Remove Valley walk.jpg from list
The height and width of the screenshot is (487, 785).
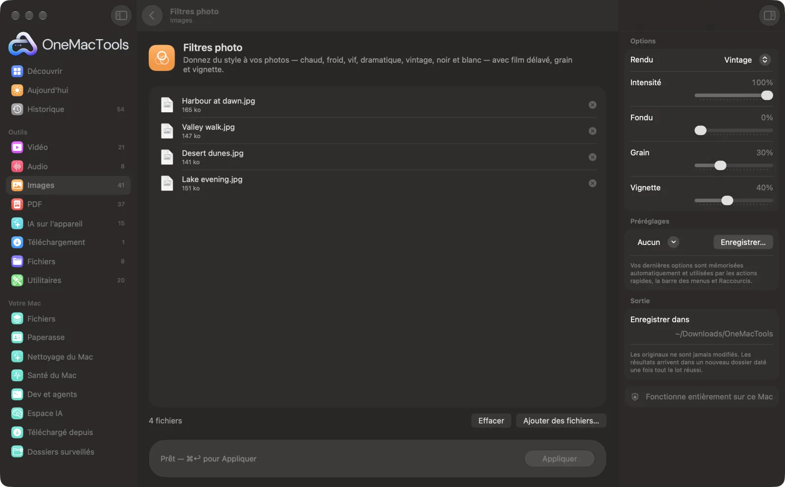tap(593, 131)
